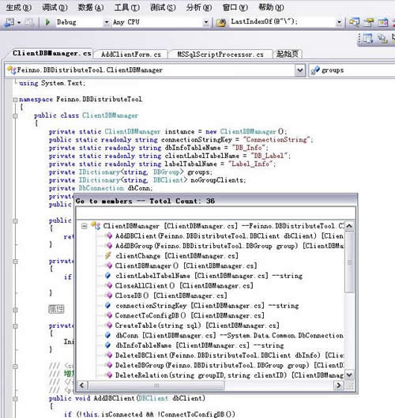Click the Object Browser toolbar icon
Image resolution: width=395 pixels, height=418 pixels.
pos(382,22)
